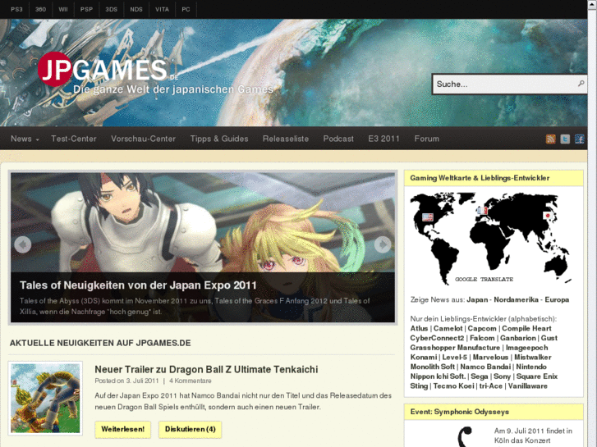Screen dimensions: 597x447
Task: Select the PS3 platform tab
Action: 16,10
